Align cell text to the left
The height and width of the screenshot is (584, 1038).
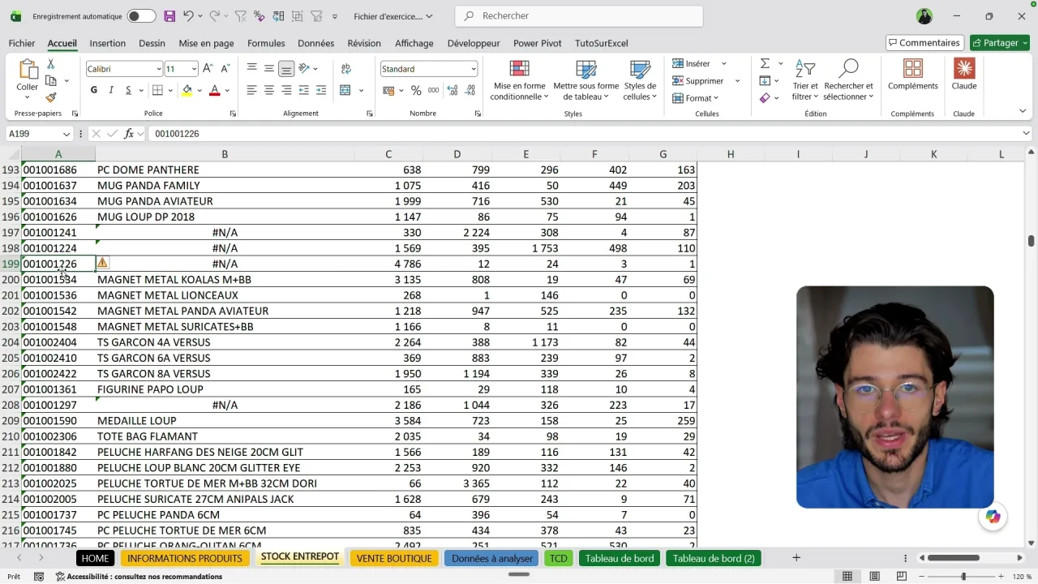click(252, 90)
